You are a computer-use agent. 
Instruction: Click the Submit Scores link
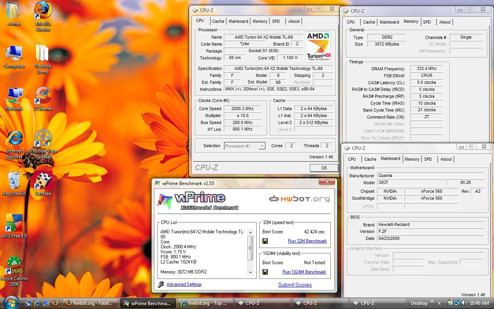(295, 285)
